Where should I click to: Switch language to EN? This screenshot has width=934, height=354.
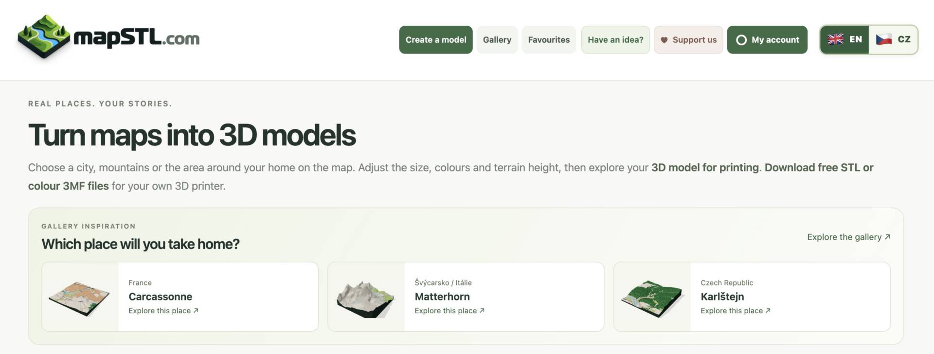point(844,39)
